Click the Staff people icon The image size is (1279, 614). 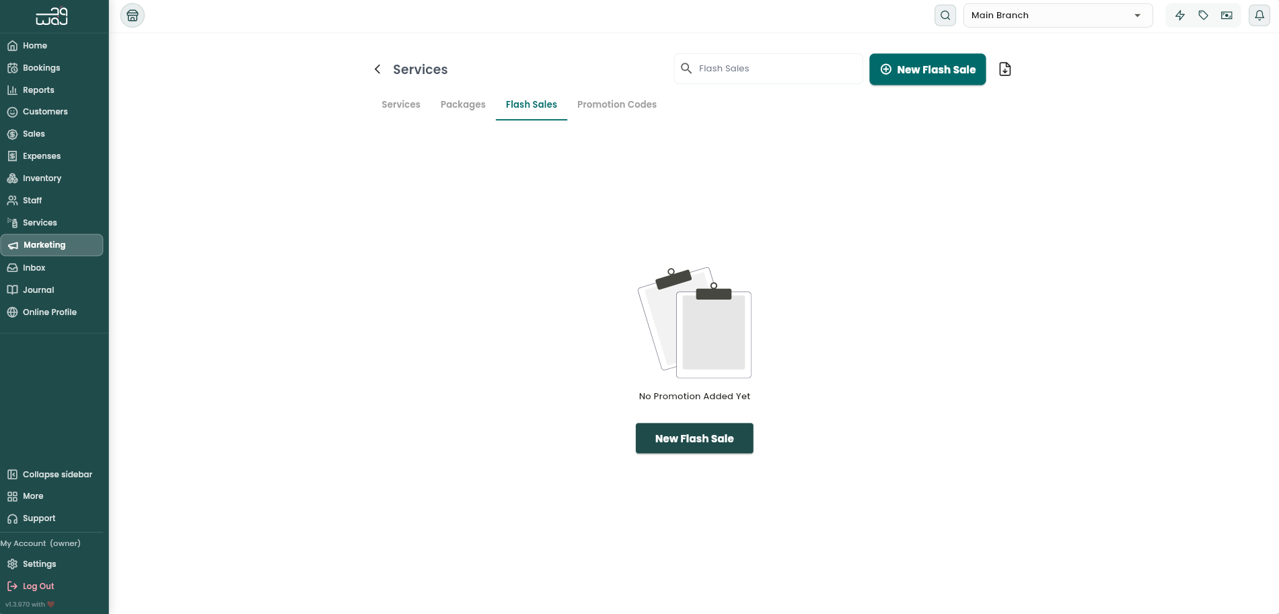[12, 201]
